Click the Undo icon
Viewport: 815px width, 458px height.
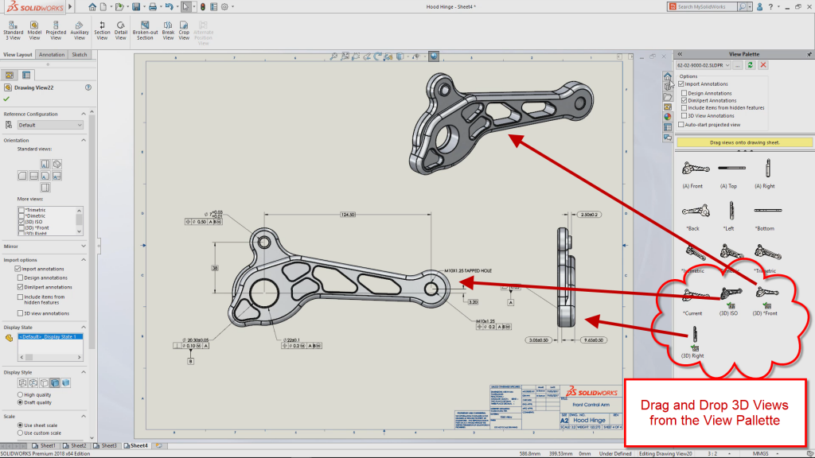(169, 6)
